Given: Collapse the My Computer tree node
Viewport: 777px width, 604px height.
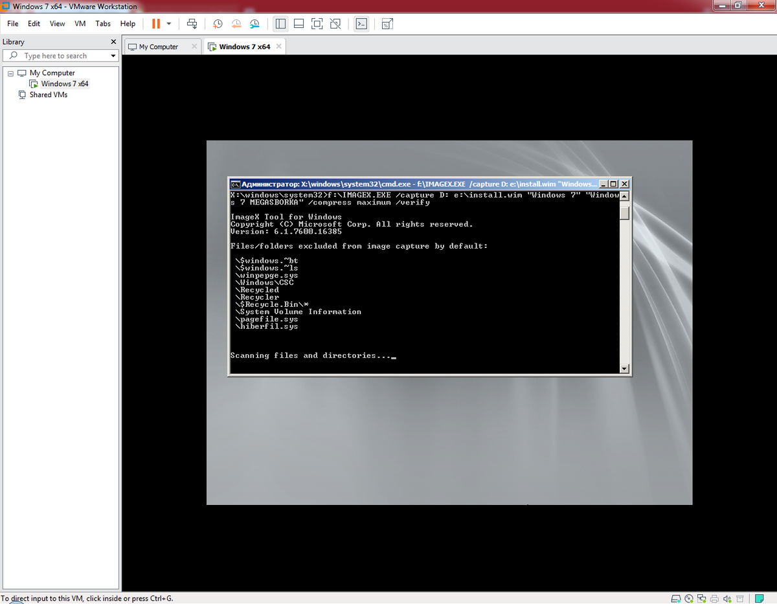Looking at the screenshot, I should click(10, 73).
